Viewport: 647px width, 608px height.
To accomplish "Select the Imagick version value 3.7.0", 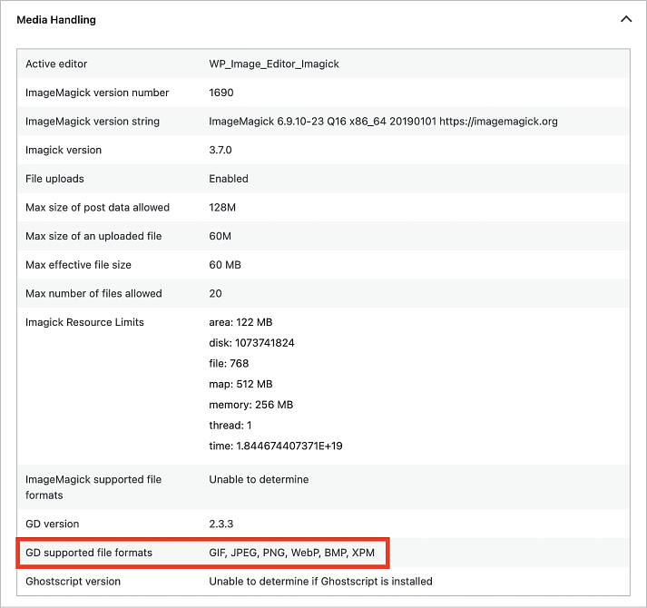I will click(221, 150).
